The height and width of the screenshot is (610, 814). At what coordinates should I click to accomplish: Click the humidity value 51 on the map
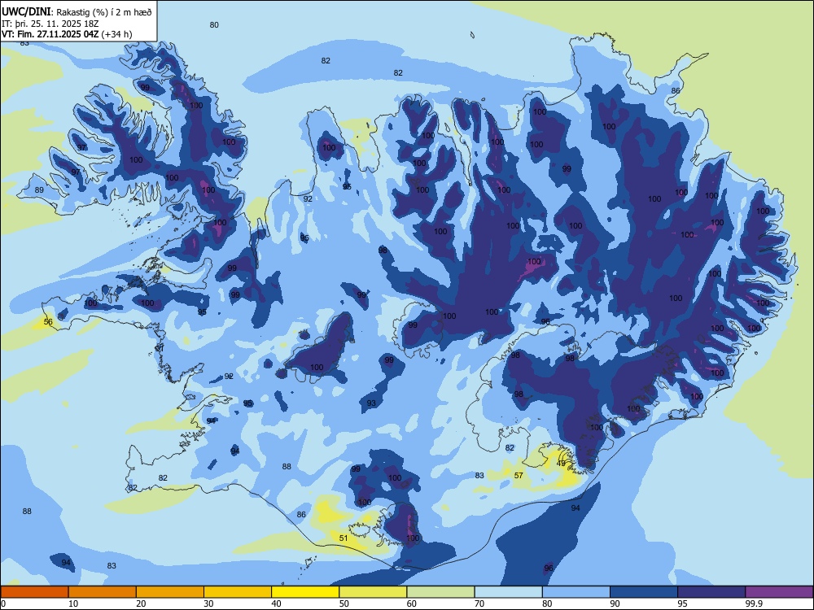[x=344, y=538]
